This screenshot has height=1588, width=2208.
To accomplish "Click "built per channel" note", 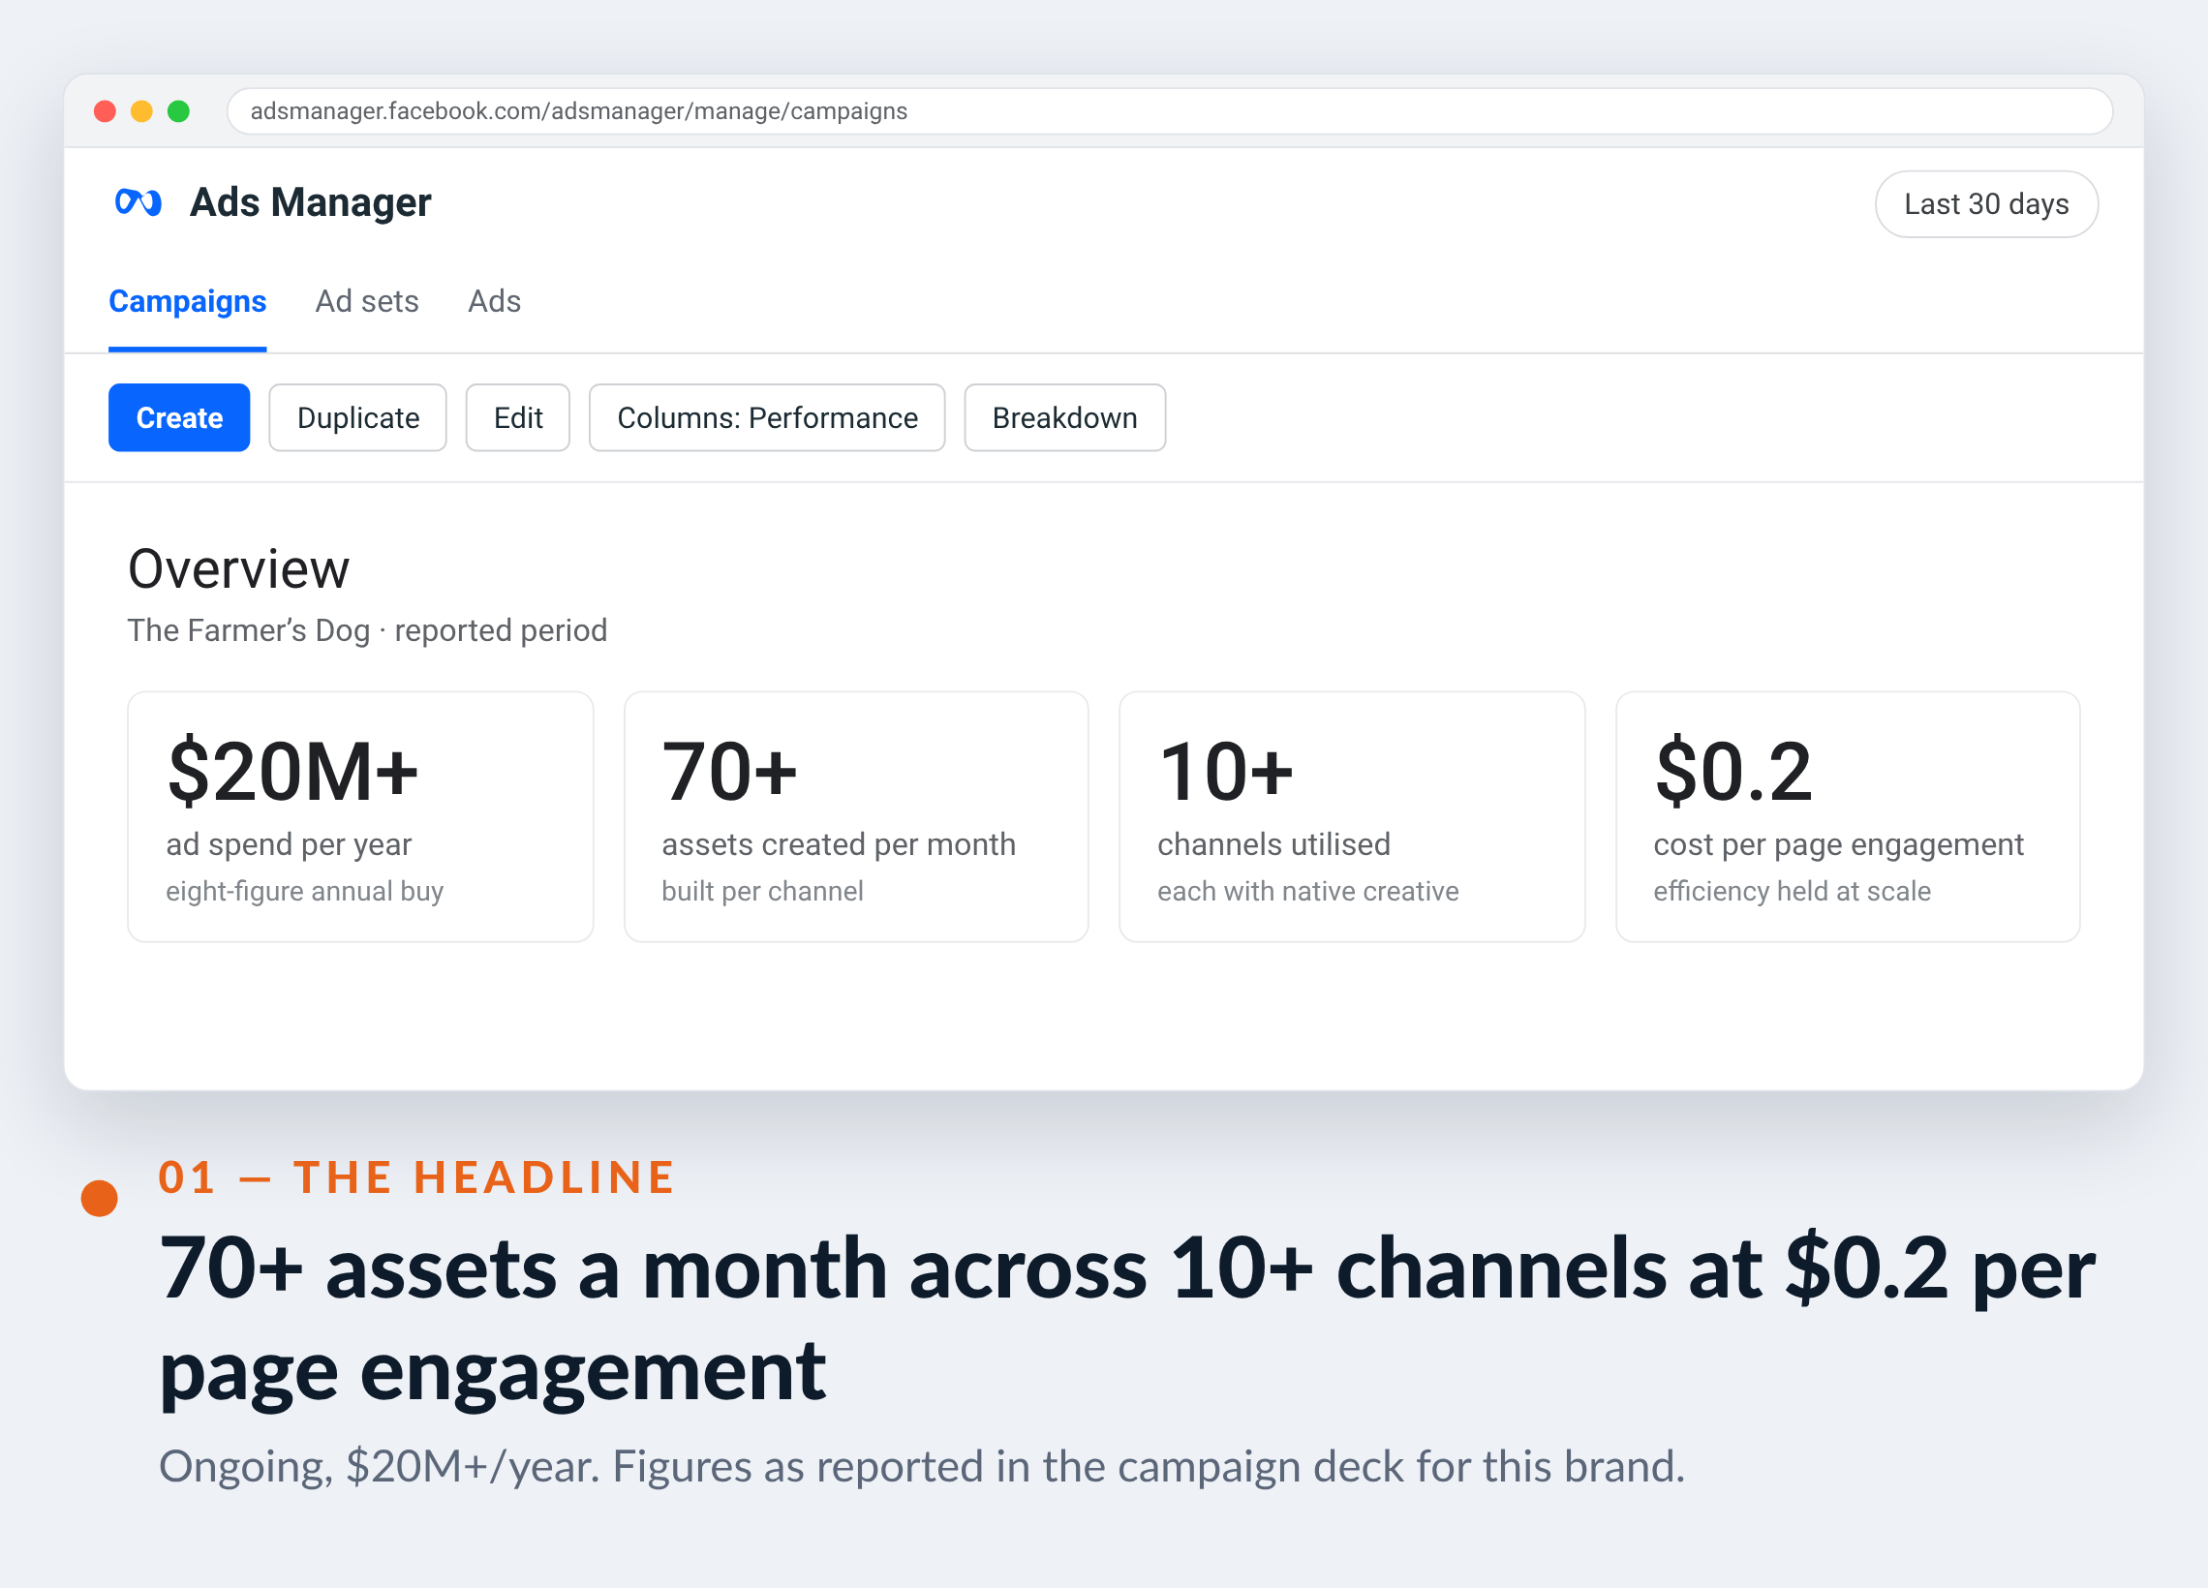I will tap(762, 891).
